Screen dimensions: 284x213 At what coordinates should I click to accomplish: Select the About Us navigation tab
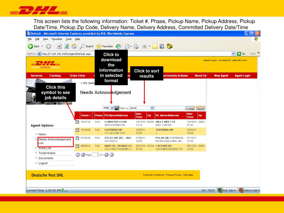(x=201, y=76)
